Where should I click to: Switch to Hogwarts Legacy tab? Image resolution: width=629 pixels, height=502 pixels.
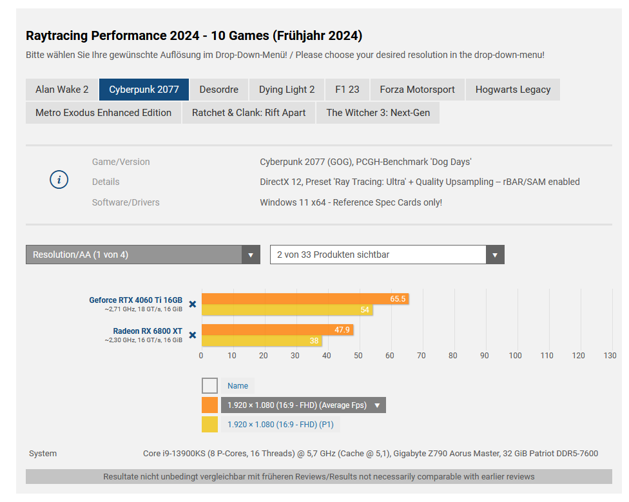click(x=513, y=90)
